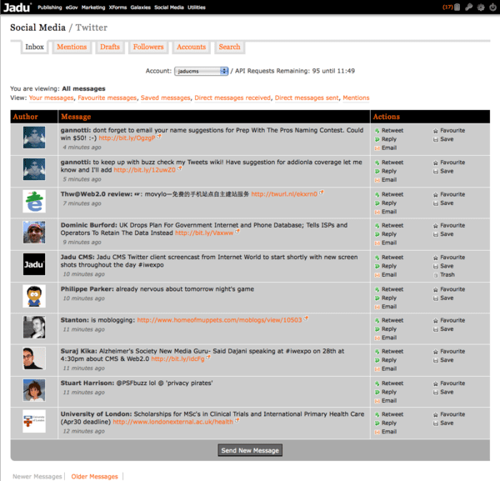
Task: Open the Publishing menu
Action: 50,8
